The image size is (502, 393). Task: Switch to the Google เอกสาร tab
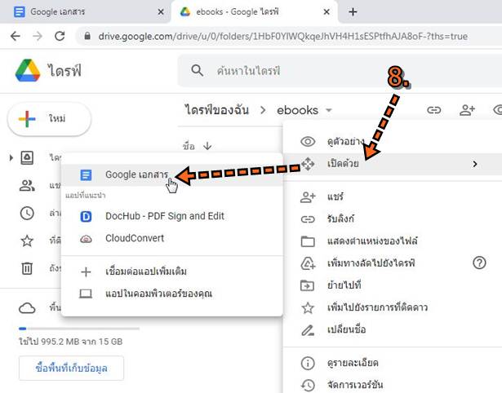[85, 12]
